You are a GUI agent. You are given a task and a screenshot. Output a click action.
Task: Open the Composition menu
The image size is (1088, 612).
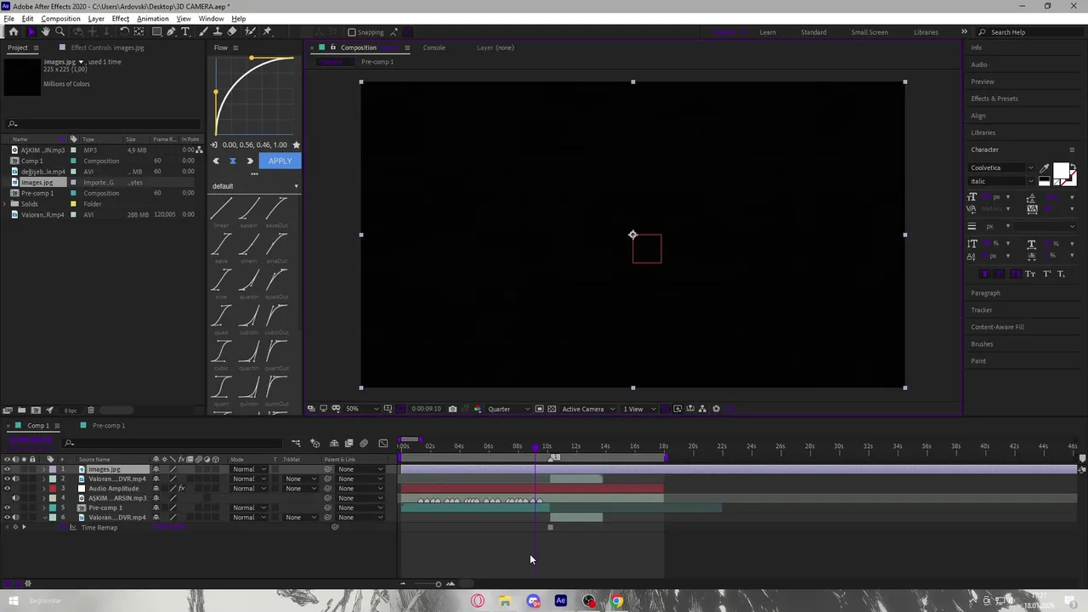coord(60,19)
